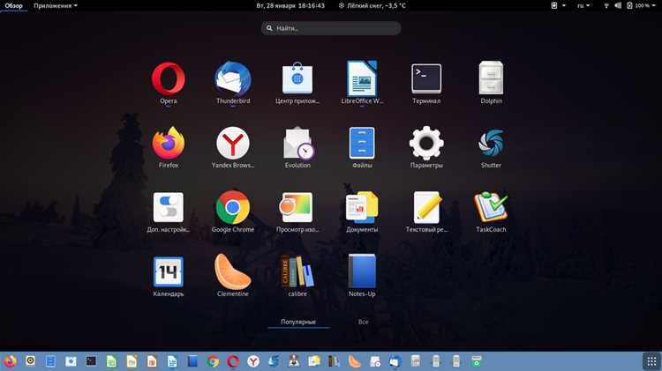Screen dimensions: 662x371
Task: Open the ru keyboard layout dropdown
Action: pos(583,5)
